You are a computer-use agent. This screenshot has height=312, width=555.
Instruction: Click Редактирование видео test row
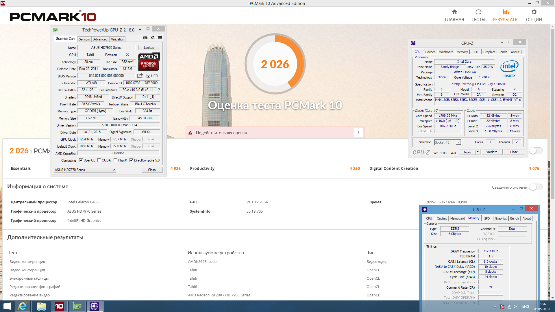point(30,295)
